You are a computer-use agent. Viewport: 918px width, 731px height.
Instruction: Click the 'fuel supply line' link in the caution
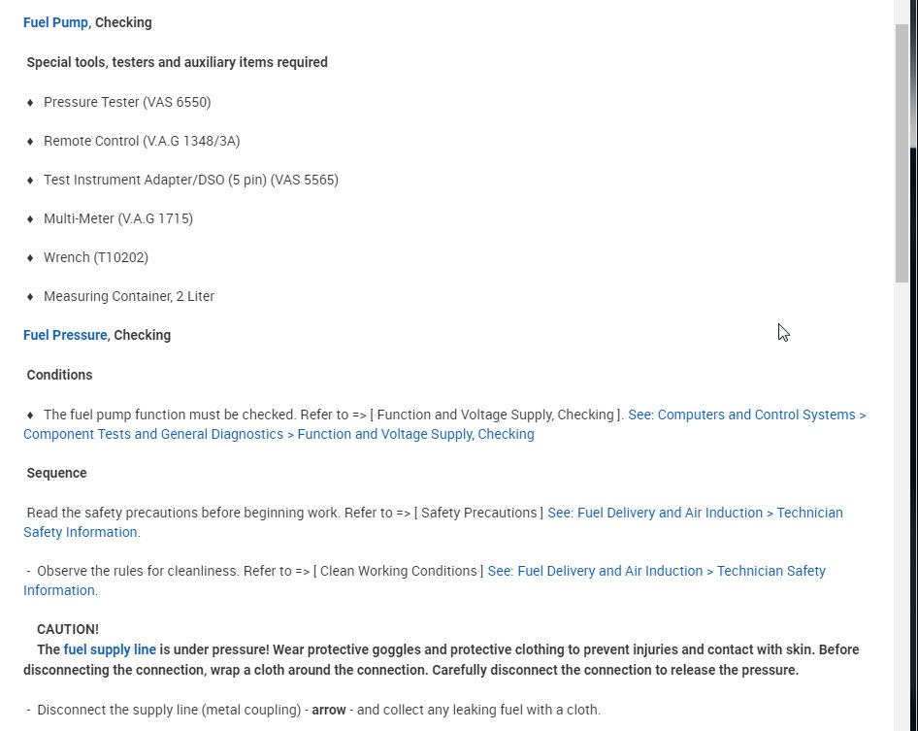(x=110, y=649)
